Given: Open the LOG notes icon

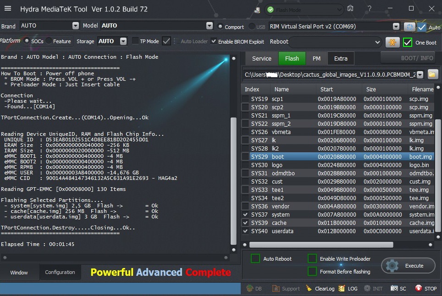Looking at the screenshot, I should point(342,289).
